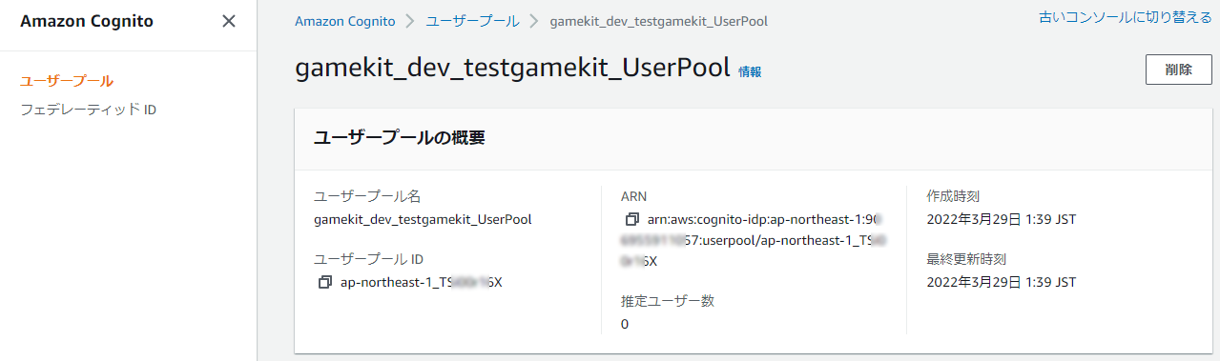1220x361 pixels.
Task: Close the Amazon Cognito side panel
Action: tap(229, 21)
